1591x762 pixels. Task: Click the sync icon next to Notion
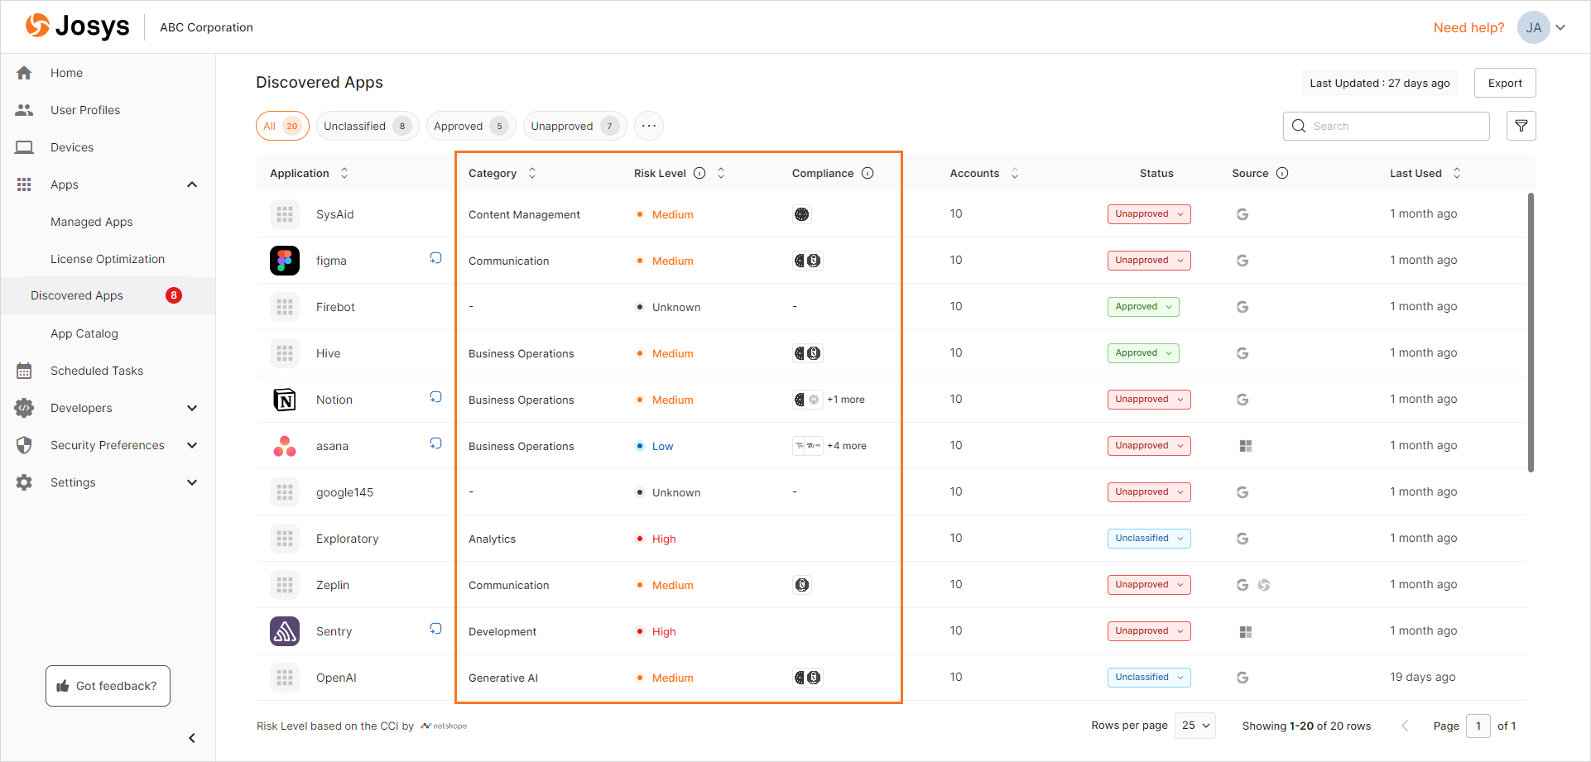pos(435,397)
